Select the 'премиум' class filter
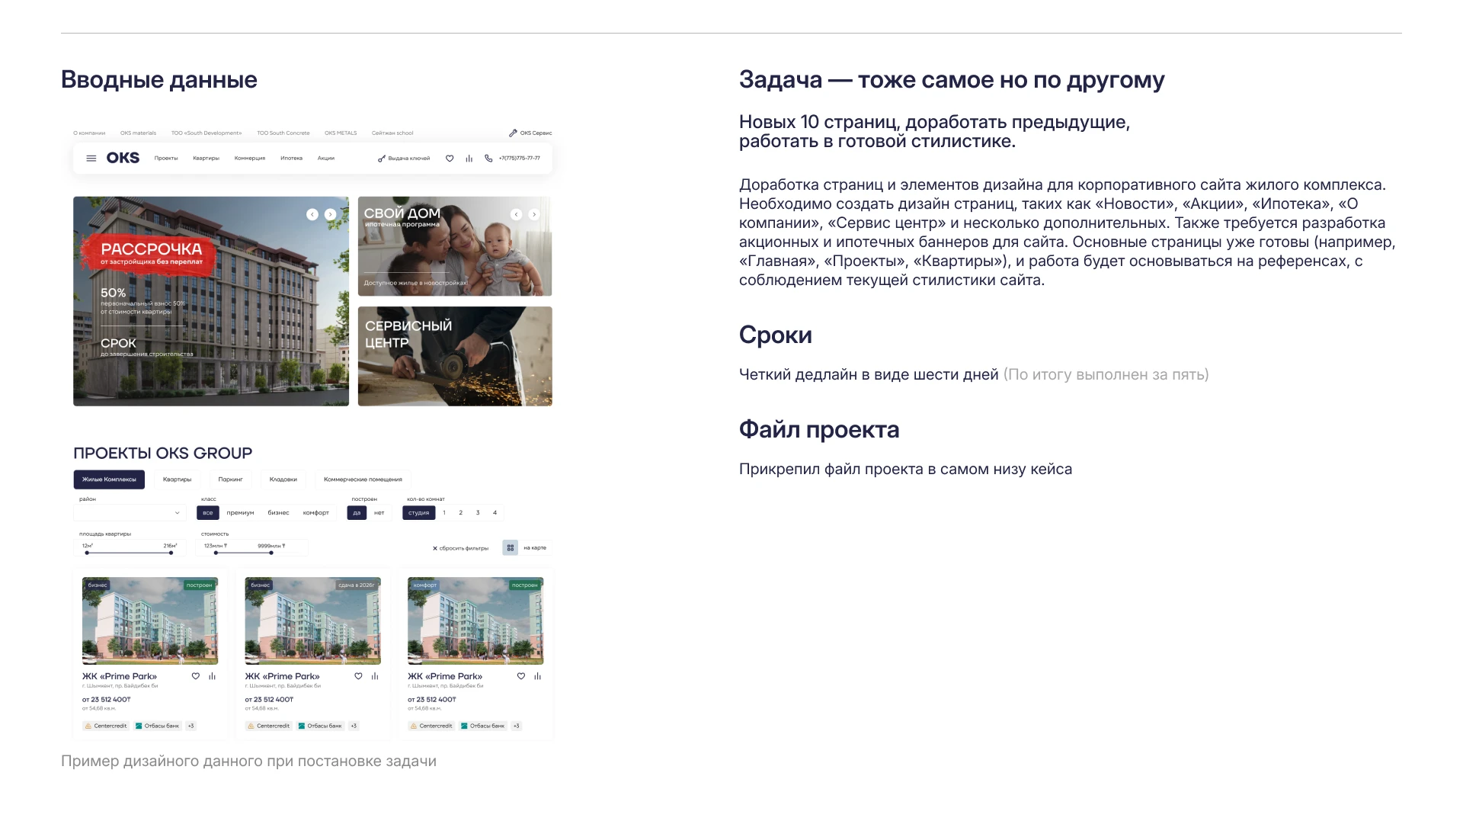 (x=240, y=513)
